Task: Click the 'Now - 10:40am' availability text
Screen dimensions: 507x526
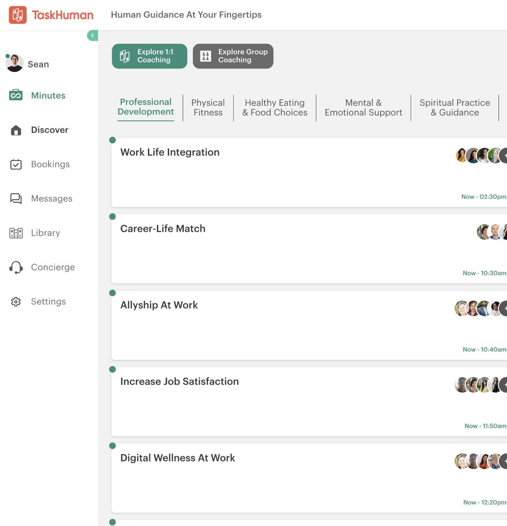Action: click(x=484, y=350)
